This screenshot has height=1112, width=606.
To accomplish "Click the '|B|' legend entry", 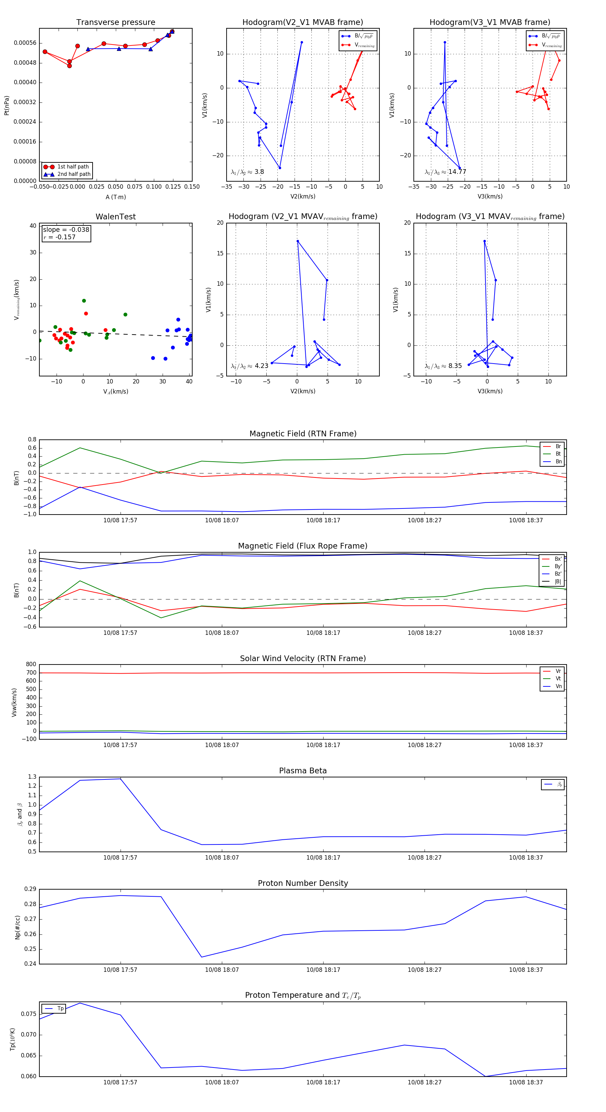I will pyautogui.click(x=552, y=582).
